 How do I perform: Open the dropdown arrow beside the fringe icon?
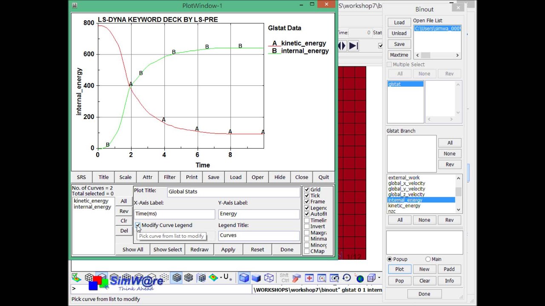coord(221,278)
